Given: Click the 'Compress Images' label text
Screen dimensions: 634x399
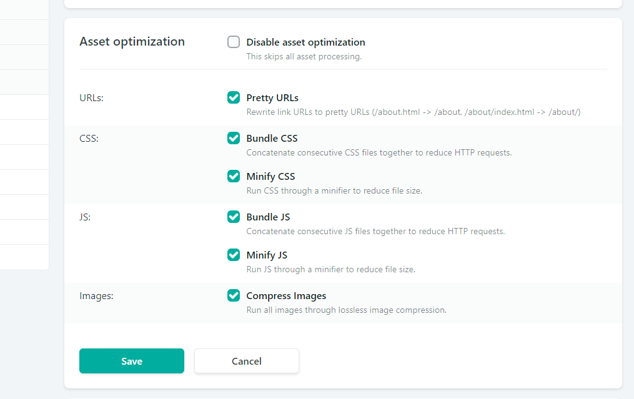Looking at the screenshot, I should click(x=286, y=296).
